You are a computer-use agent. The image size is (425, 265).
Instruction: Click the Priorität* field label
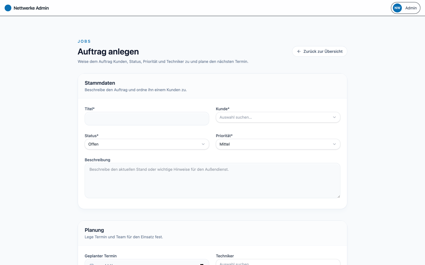pyautogui.click(x=224, y=136)
